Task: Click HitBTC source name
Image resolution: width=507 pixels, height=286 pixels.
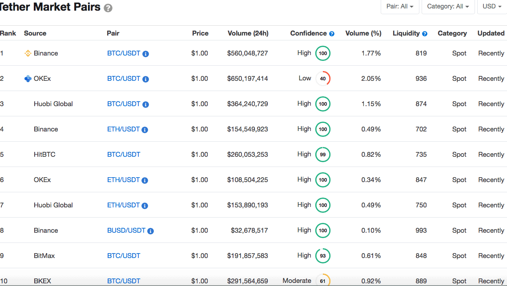Action: (44, 155)
